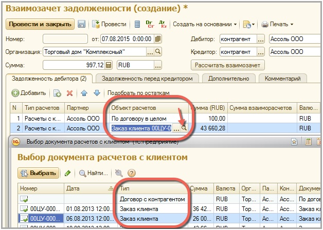Click the Сумма field 997,12
323x230 pixels.
74,65
